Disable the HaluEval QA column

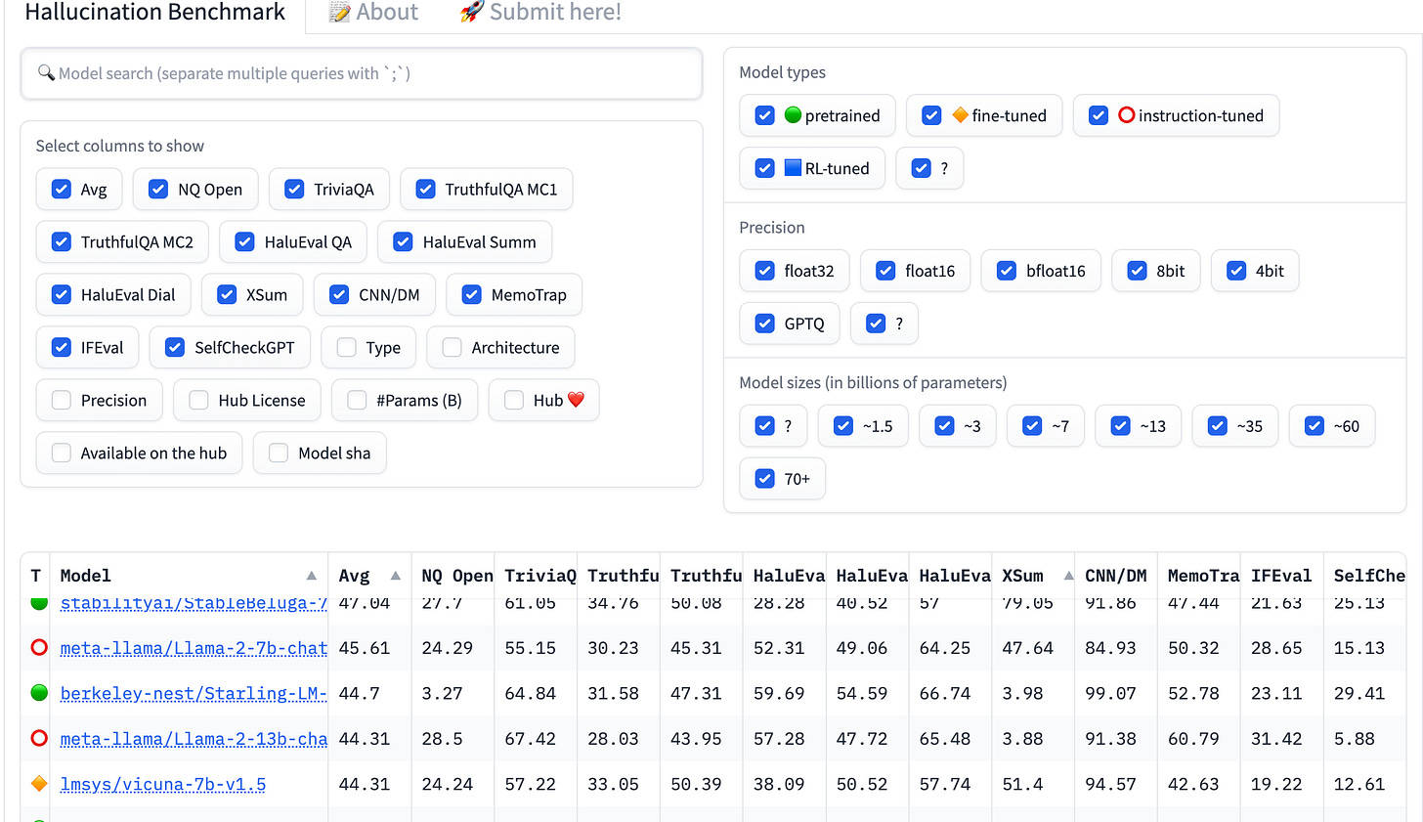click(245, 242)
